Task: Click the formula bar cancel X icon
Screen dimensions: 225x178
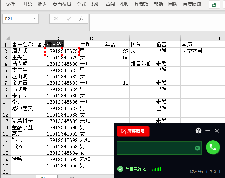Action: pyautogui.click(x=56, y=19)
